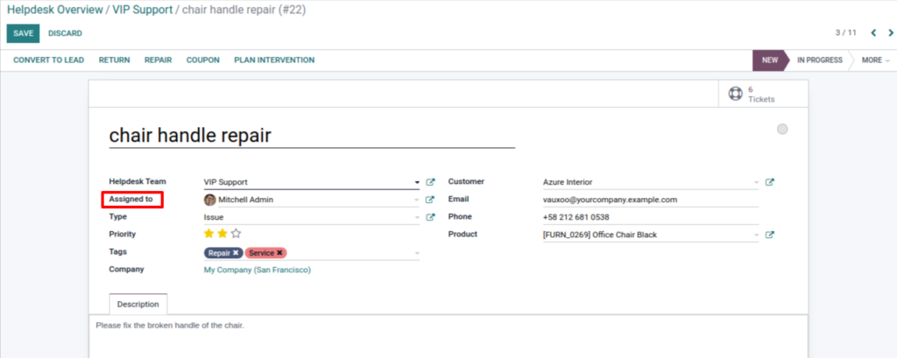897x358 pixels.
Task: Click Convert to Lead action
Action: (48, 60)
